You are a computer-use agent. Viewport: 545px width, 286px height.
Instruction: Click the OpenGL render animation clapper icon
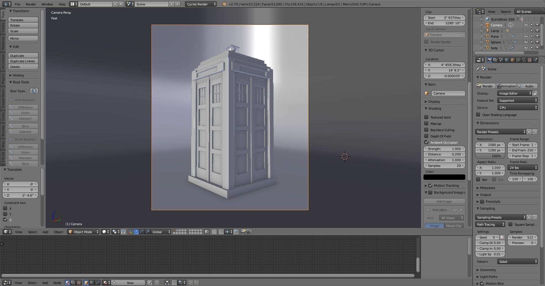[249, 232]
